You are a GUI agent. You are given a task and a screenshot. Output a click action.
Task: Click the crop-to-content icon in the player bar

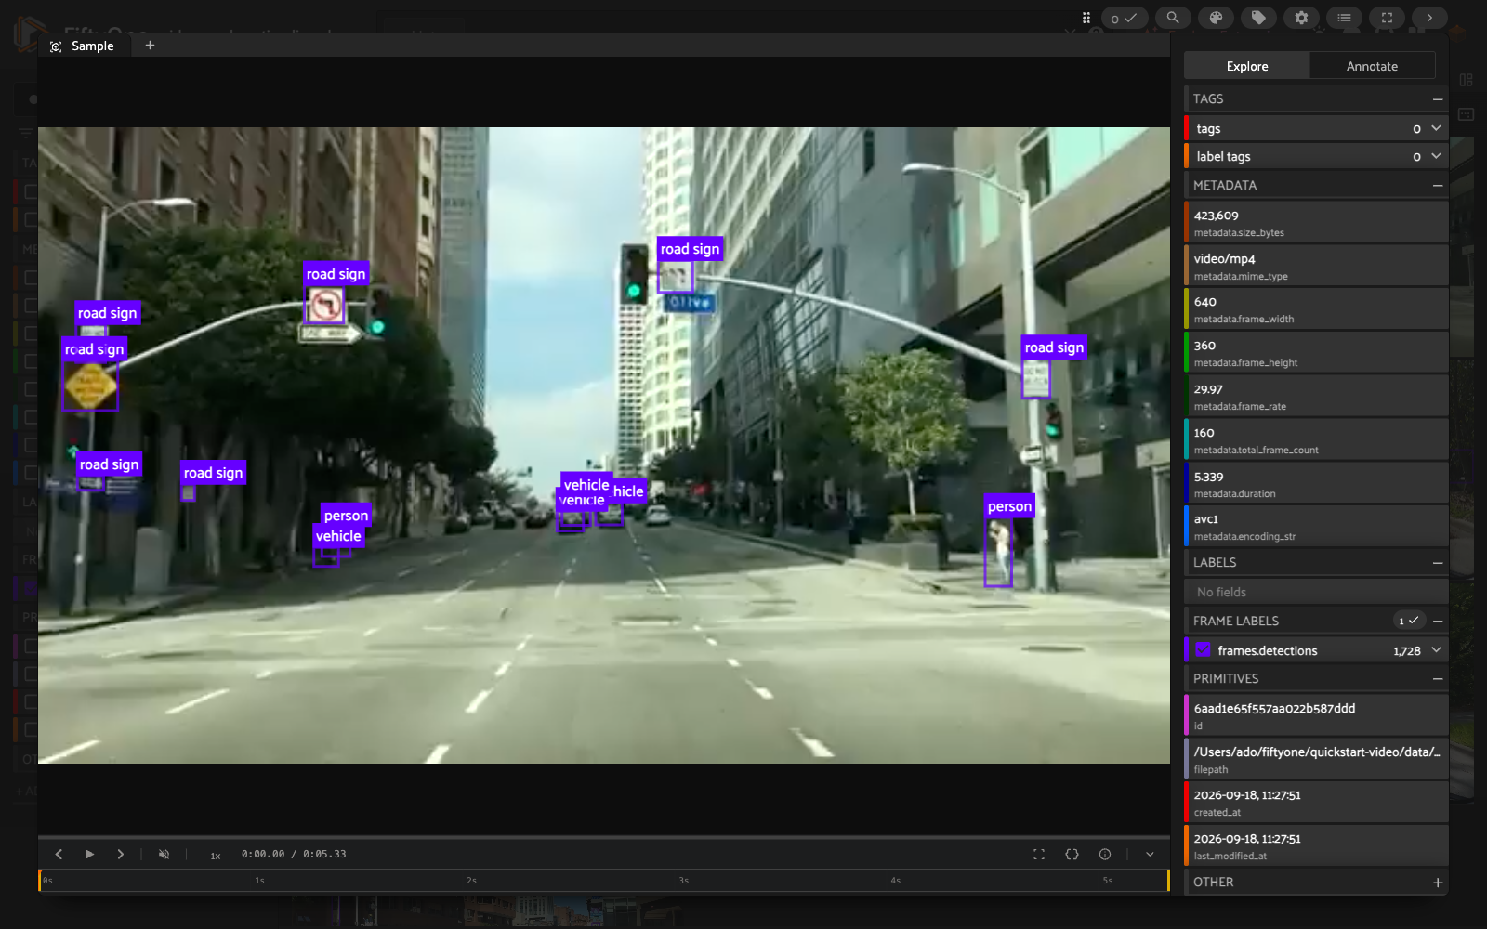pos(1039,854)
